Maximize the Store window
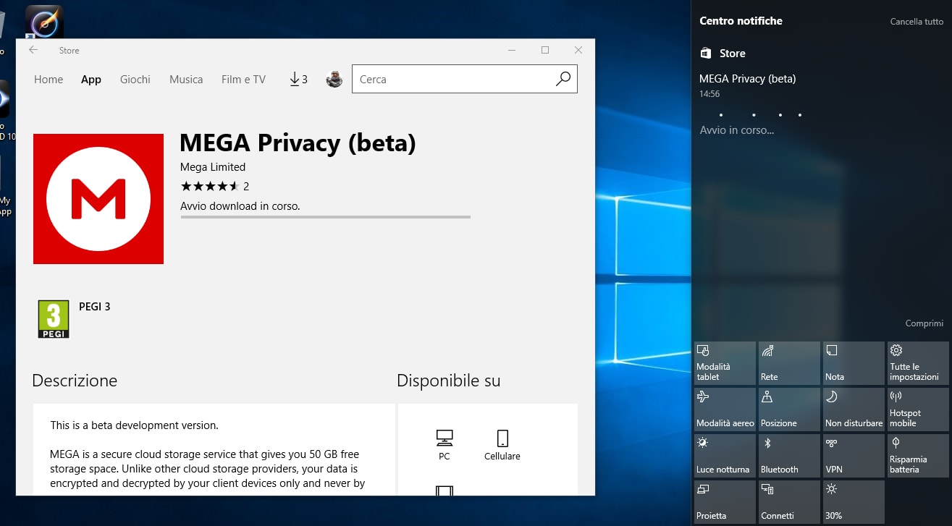This screenshot has width=952, height=526. click(545, 50)
